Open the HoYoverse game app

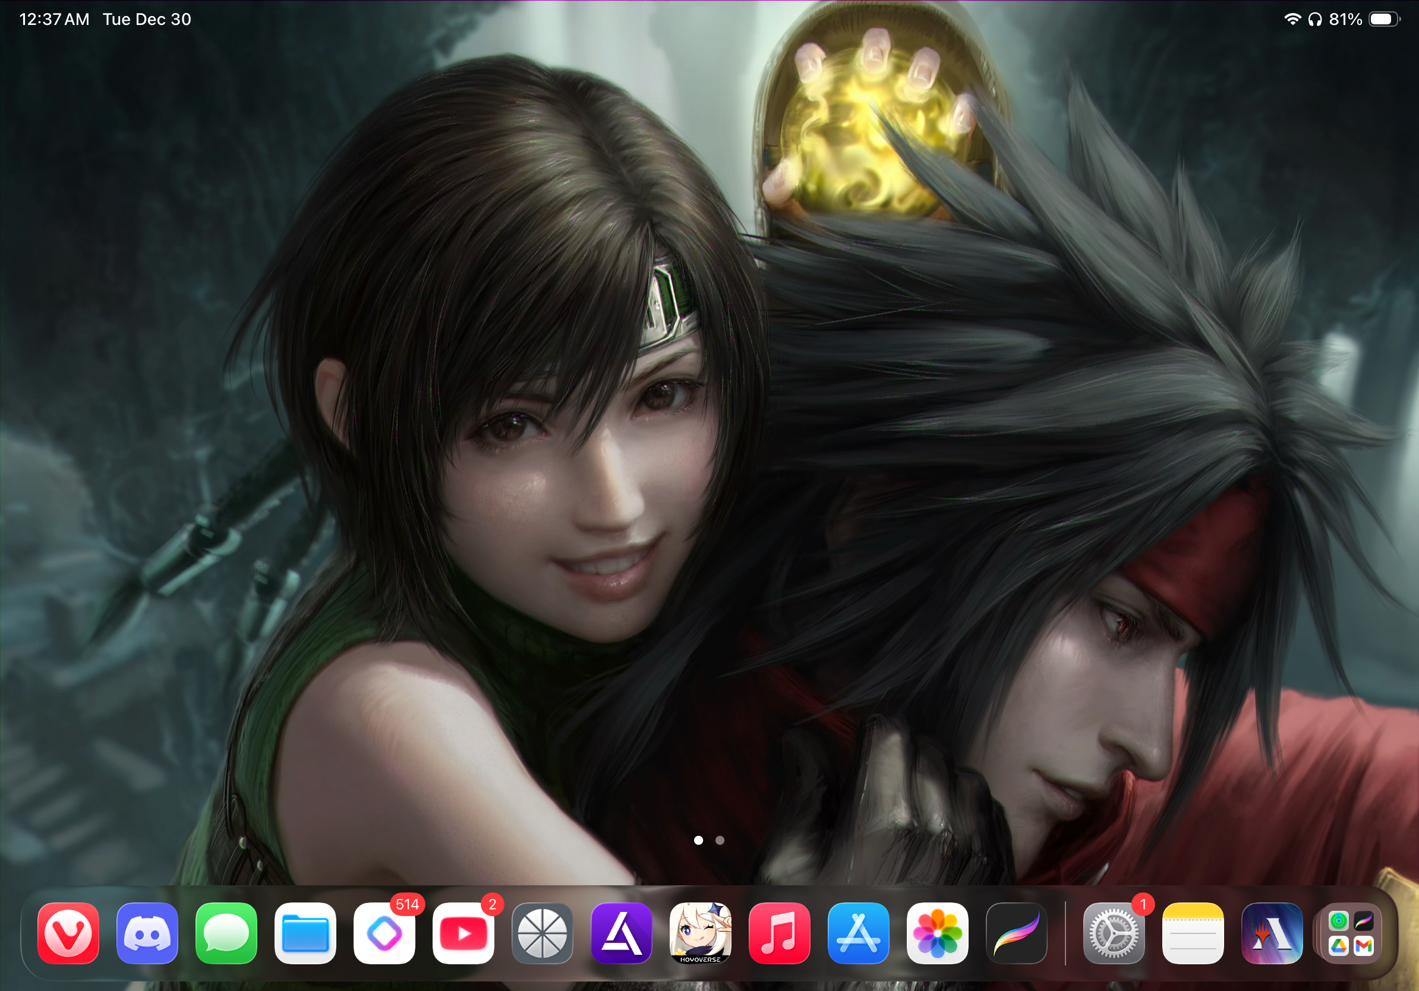pyautogui.click(x=701, y=933)
